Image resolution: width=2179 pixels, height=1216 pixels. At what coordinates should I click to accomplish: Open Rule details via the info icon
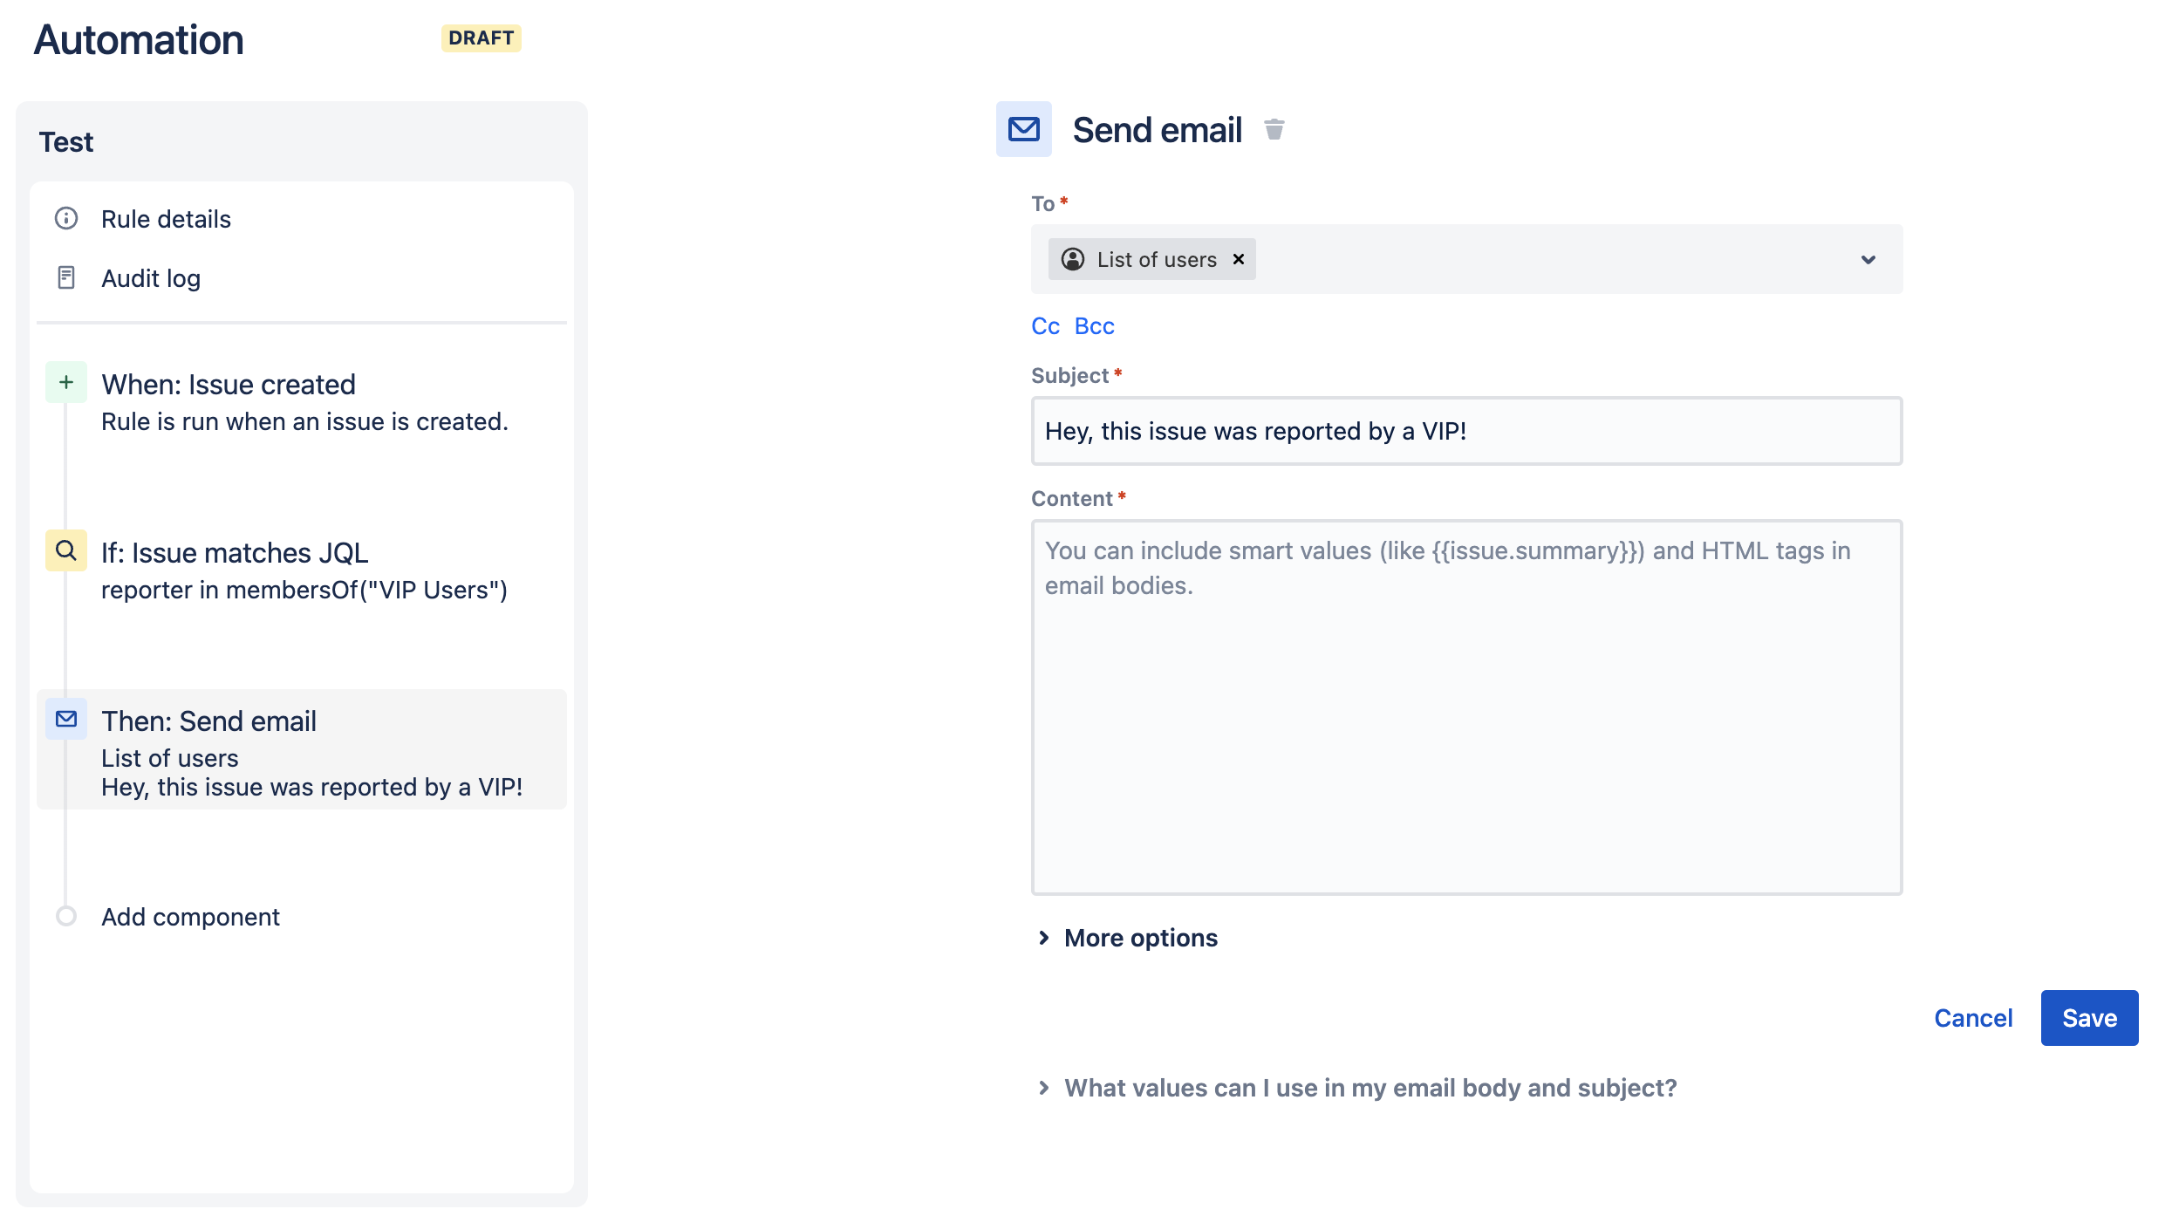tap(65, 219)
